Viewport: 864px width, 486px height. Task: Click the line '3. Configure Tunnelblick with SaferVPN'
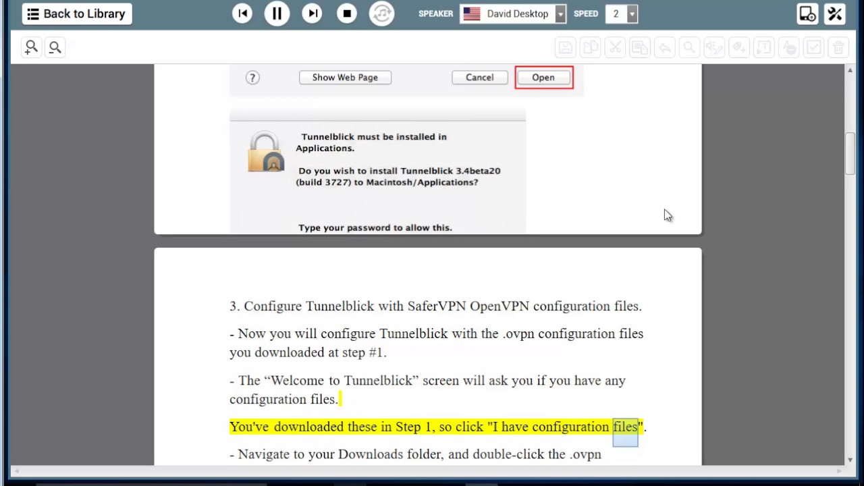tap(435, 306)
